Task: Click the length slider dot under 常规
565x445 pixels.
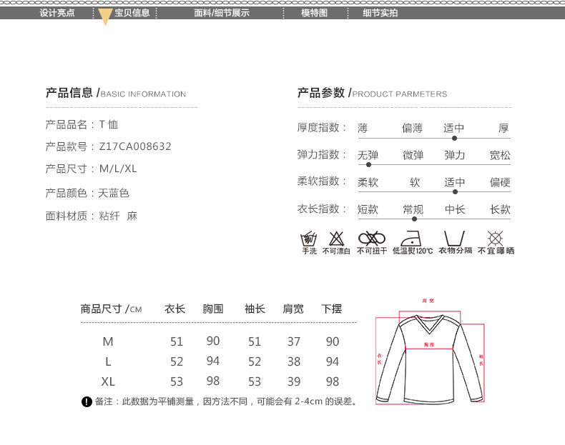Action: click(414, 219)
